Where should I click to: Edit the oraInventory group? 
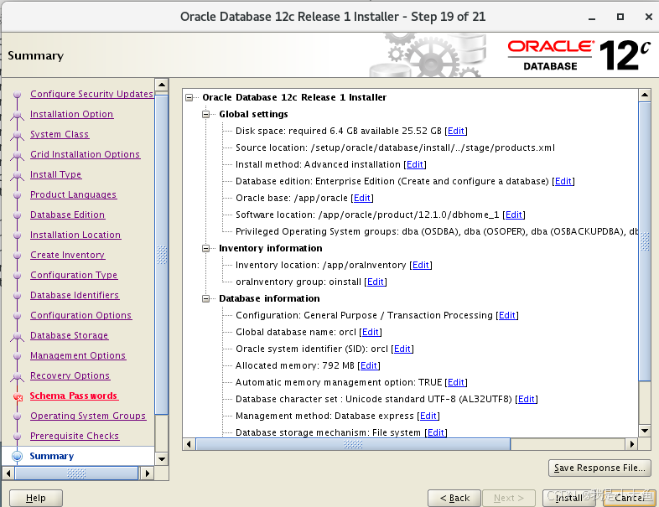click(x=376, y=282)
